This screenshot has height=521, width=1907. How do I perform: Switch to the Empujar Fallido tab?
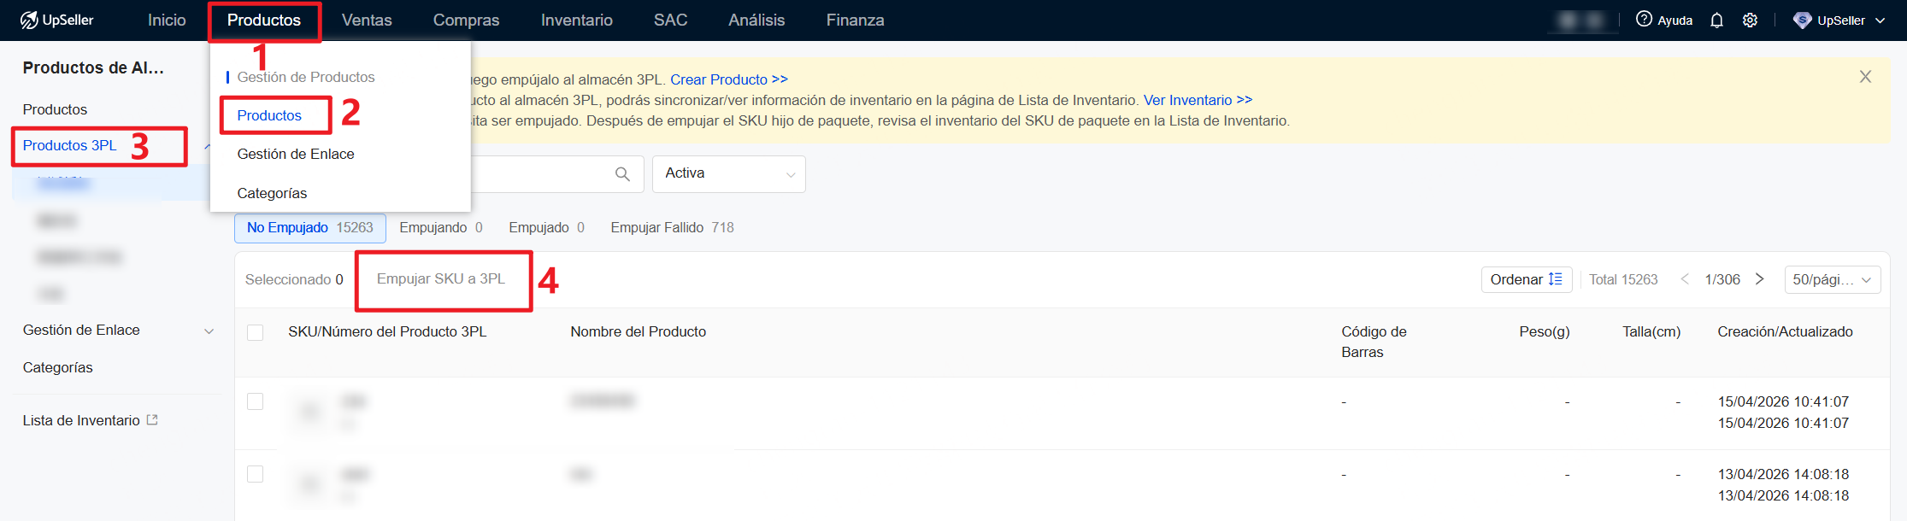(x=671, y=228)
